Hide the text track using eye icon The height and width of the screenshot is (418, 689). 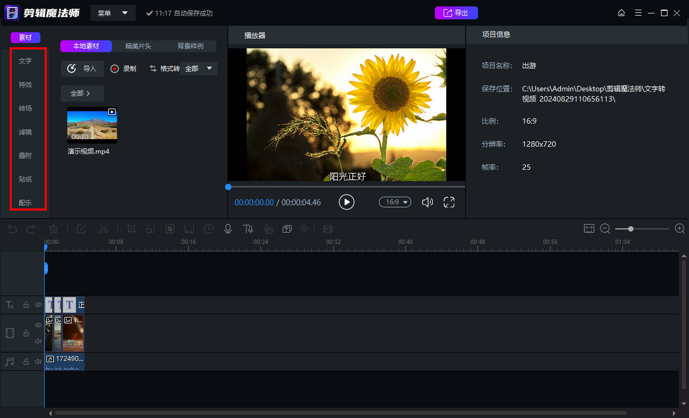[x=38, y=305]
